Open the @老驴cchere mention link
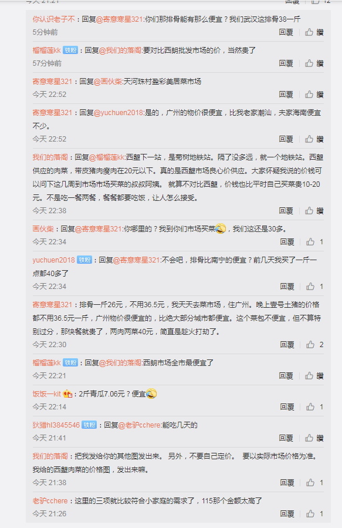The image size is (342, 528). point(140,425)
